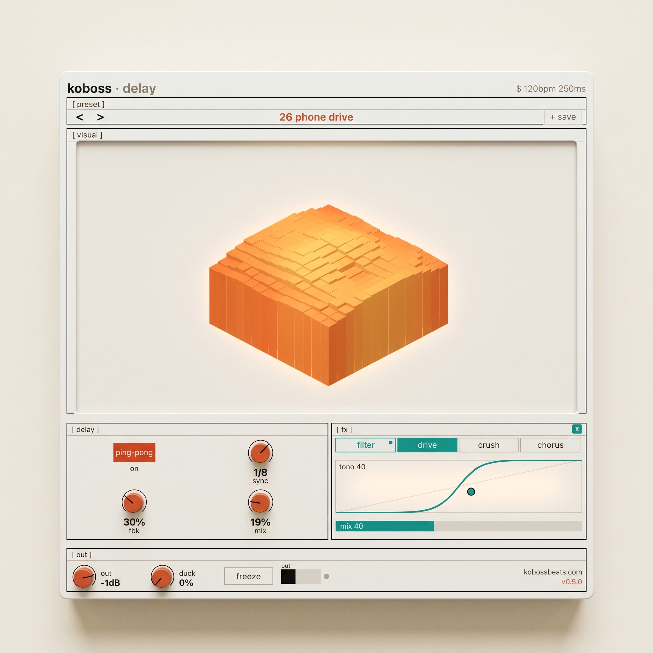Switch to the crush fx tab

[x=489, y=445]
